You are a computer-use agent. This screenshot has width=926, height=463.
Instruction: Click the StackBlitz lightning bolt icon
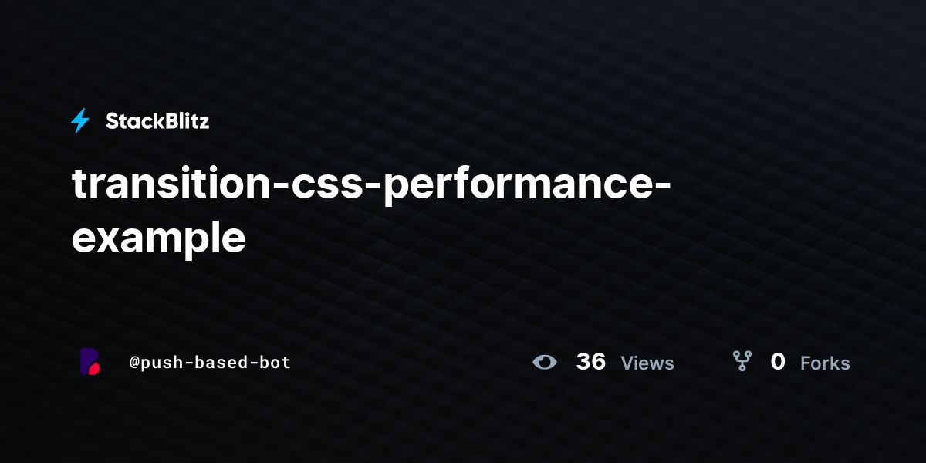(x=80, y=120)
